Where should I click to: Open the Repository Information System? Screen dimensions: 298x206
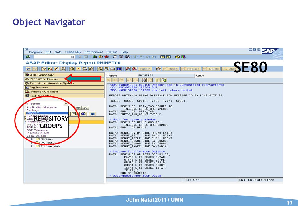tap(64, 83)
